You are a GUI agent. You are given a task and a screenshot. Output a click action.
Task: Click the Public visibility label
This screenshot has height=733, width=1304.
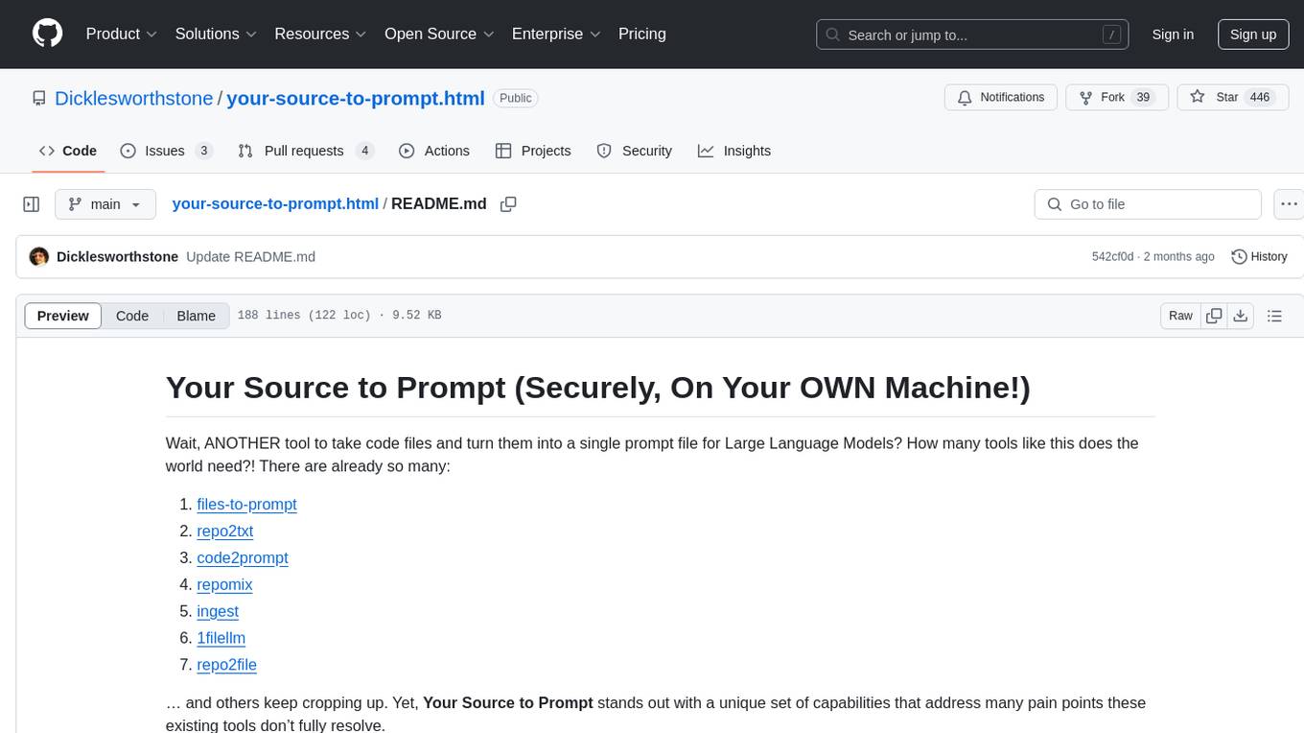516,98
